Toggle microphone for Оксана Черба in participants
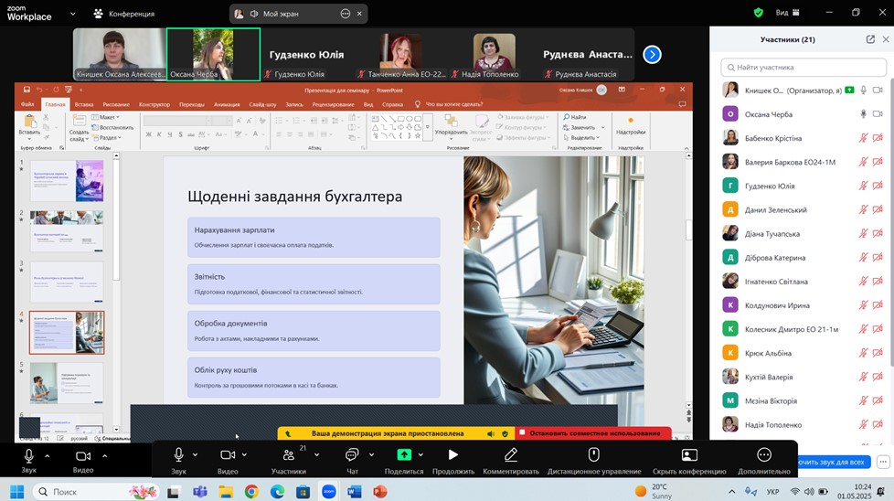The height and width of the screenshot is (501, 894). click(x=863, y=114)
